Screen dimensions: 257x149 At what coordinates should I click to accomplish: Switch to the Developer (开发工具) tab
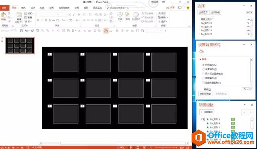97,8
